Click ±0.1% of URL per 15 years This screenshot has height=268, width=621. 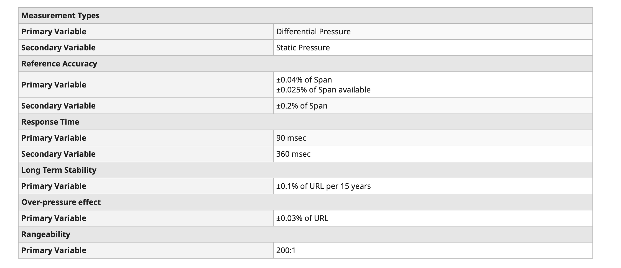323,186
